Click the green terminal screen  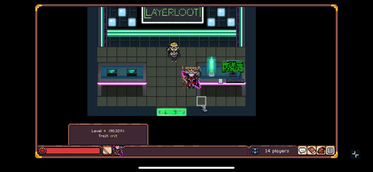pyautogui.click(x=233, y=67)
